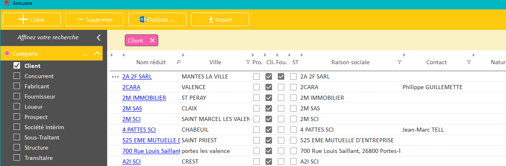Check the Fournisseur category checkbox
This screenshot has width=506, height=166.
(17, 96)
